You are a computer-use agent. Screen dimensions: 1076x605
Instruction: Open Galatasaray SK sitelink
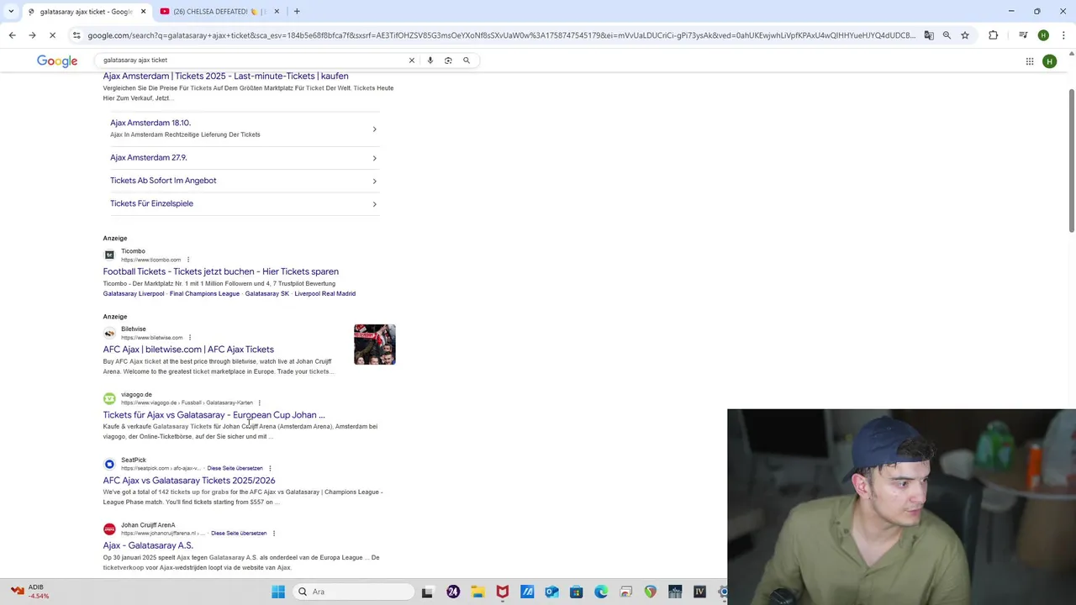coord(267,294)
